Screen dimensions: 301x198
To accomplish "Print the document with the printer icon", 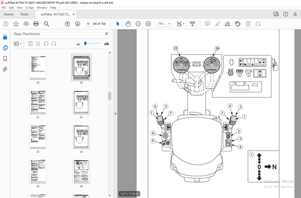I will 36,24.
